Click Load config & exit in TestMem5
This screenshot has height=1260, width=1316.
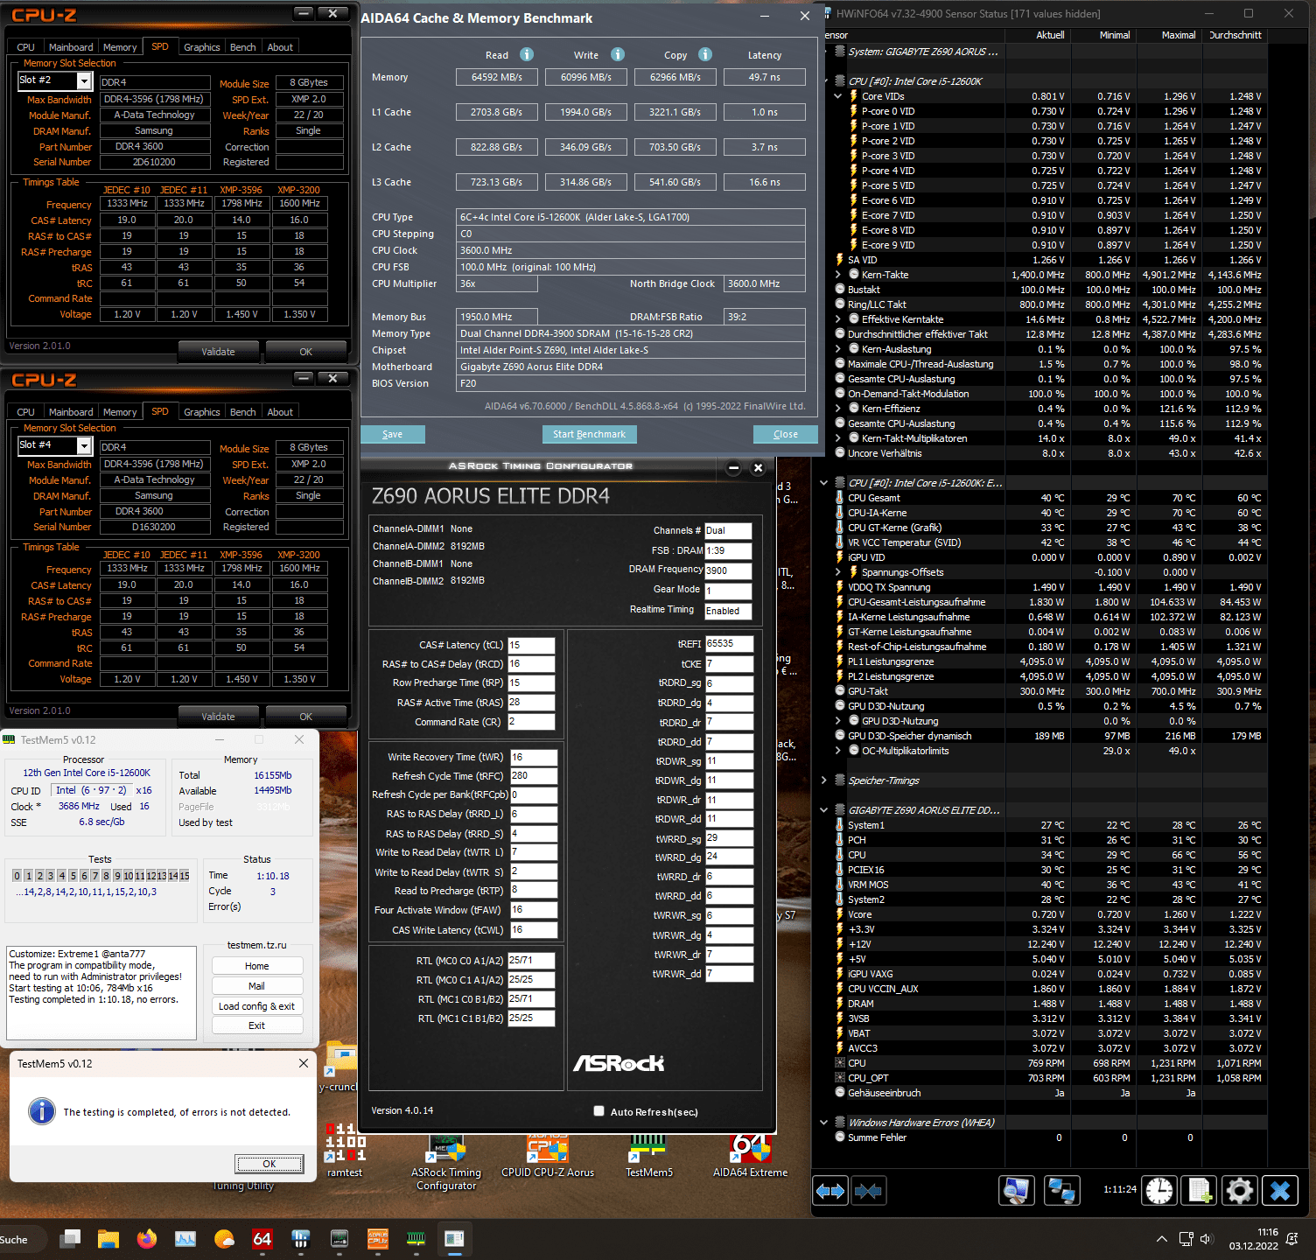(257, 1006)
